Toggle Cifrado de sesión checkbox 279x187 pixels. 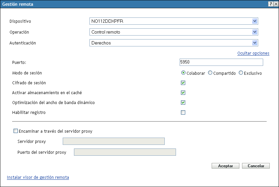(x=183, y=83)
